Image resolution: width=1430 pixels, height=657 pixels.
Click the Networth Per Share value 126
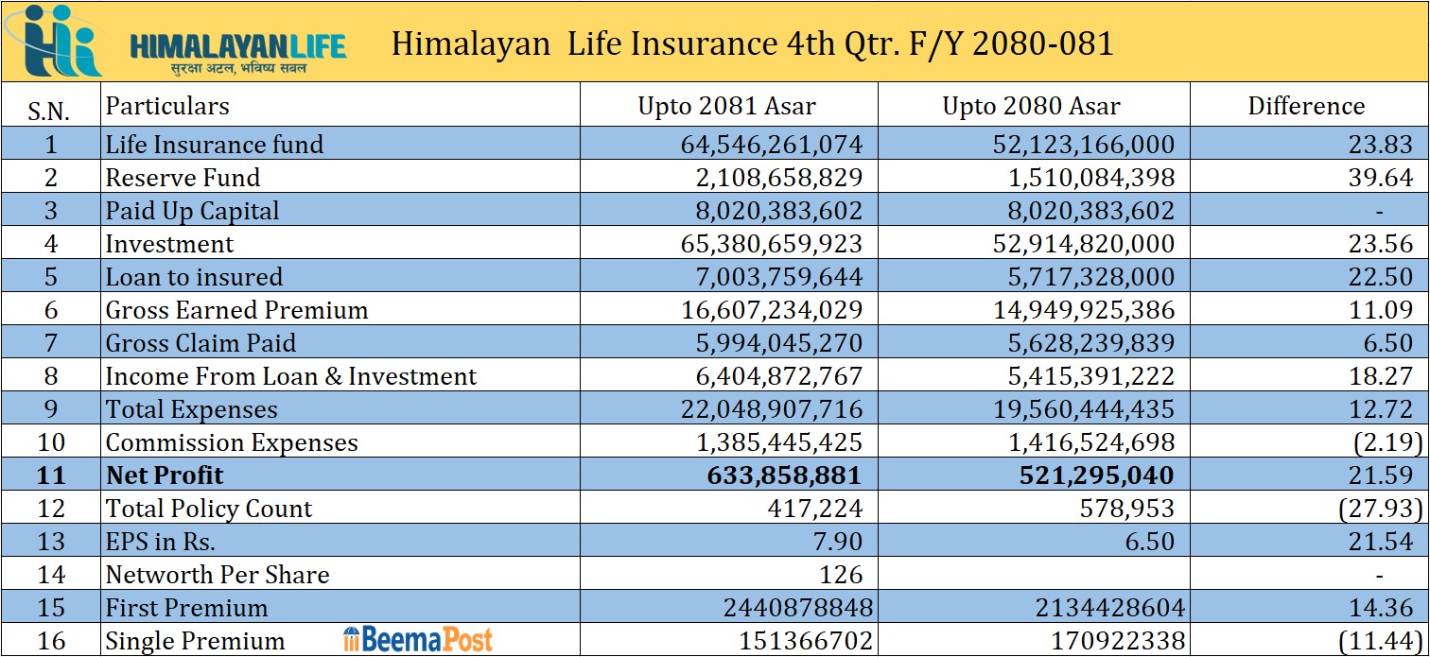coord(841,574)
